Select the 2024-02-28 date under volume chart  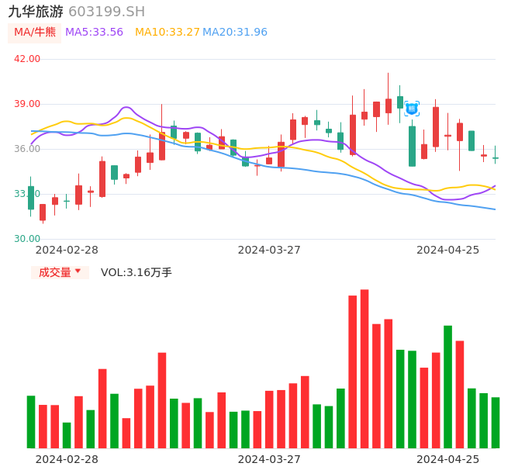[67, 459]
